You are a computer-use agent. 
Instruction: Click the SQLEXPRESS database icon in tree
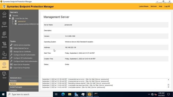coord(16,24)
